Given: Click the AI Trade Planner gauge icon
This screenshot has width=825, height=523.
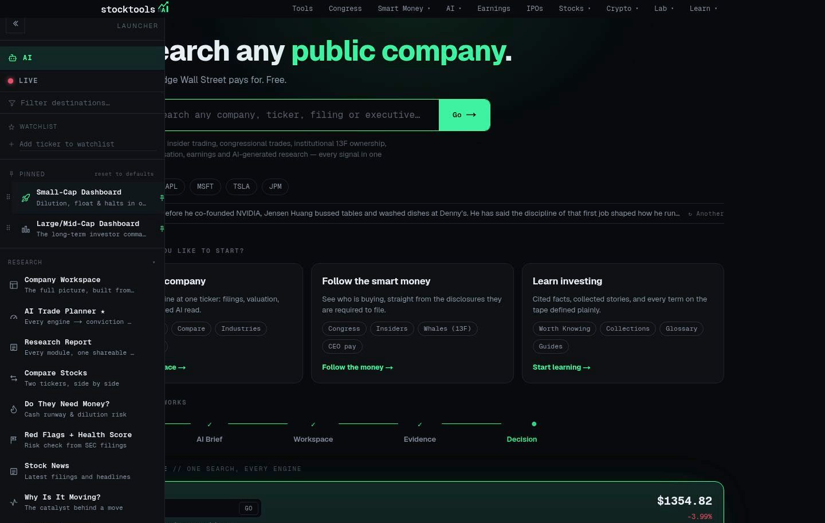Looking at the screenshot, I should tap(14, 316).
